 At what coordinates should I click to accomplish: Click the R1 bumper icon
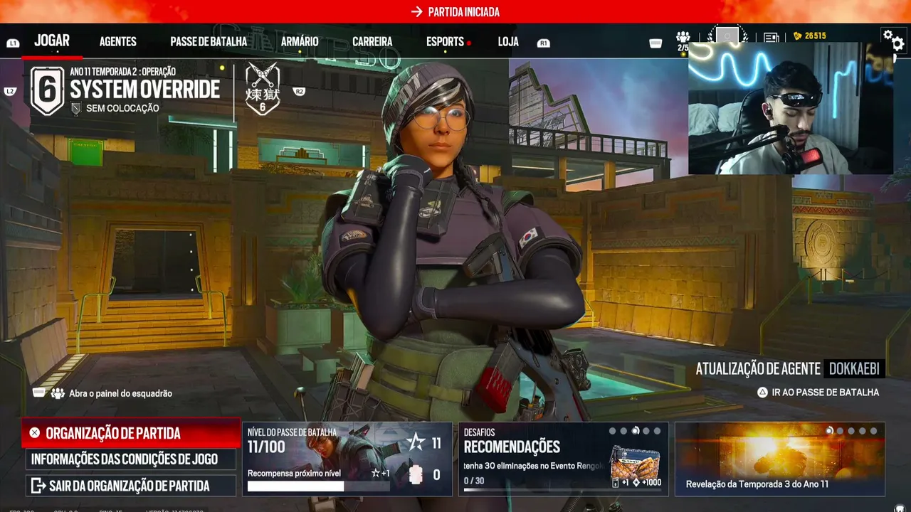[x=544, y=43]
